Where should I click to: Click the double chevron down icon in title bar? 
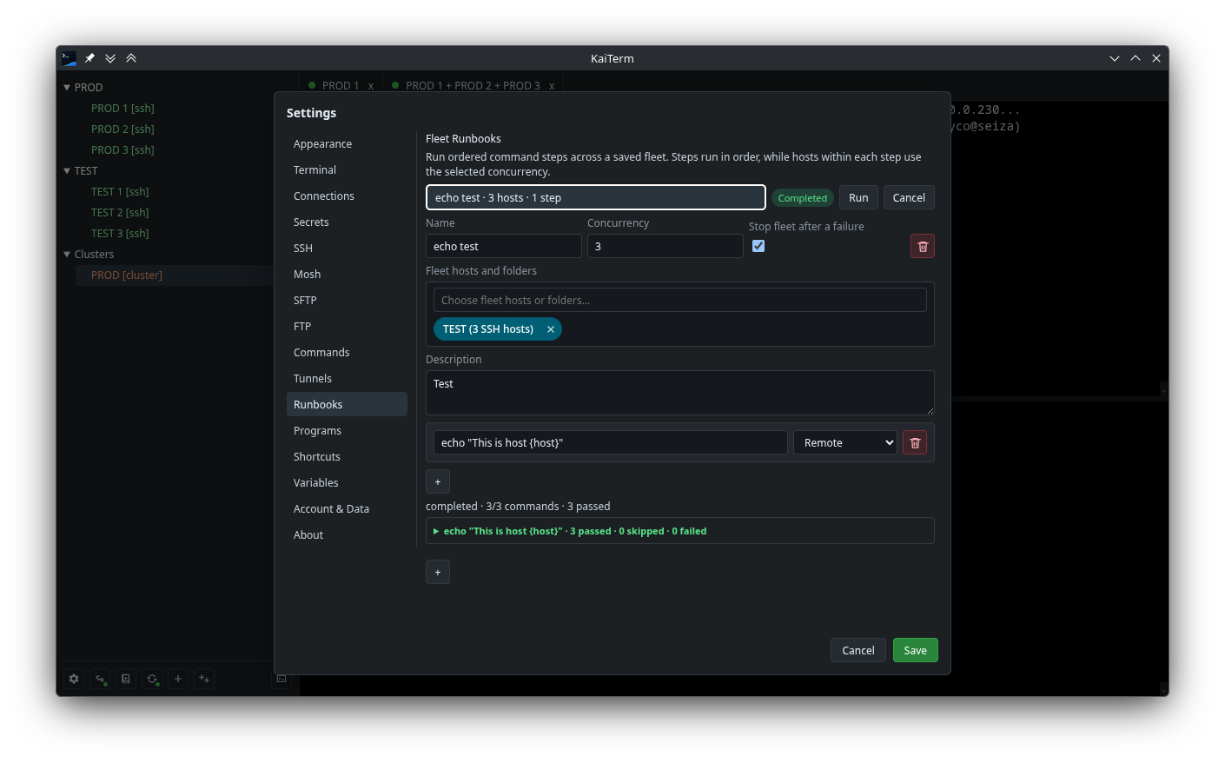[x=110, y=58]
